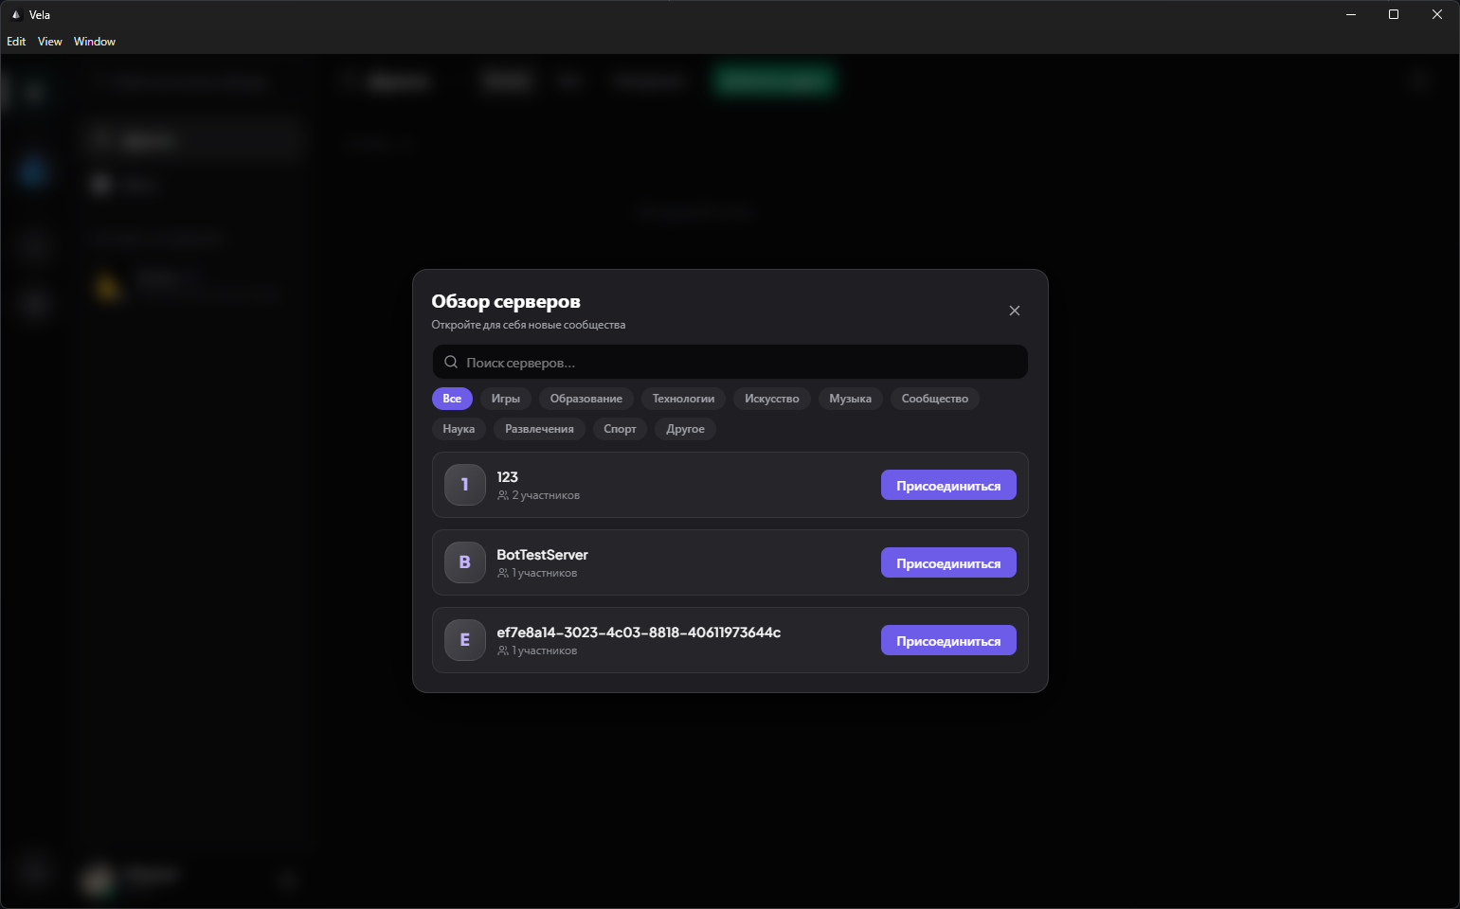Select the "Другое" category chip
Viewport: 1460px width, 909px height.
pyautogui.click(x=685, y=429)
